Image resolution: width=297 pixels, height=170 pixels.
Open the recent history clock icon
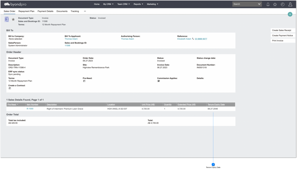point(283,4)
